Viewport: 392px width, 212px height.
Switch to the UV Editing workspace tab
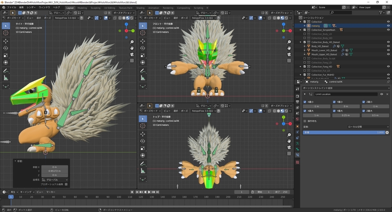pyautogui.click(x=110, y=8)
